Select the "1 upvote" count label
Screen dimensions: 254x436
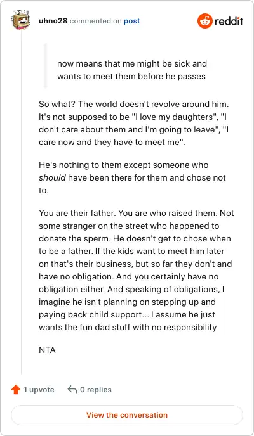(39, 390)
